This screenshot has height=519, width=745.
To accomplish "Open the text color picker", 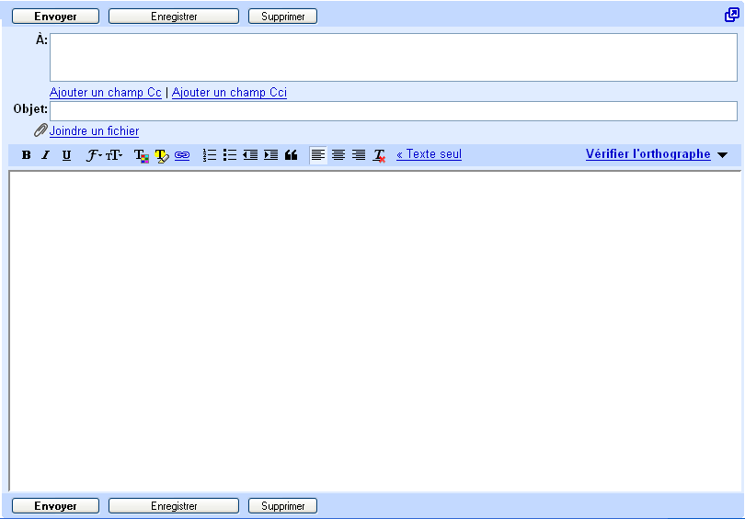I will click(x=141, y=155).
